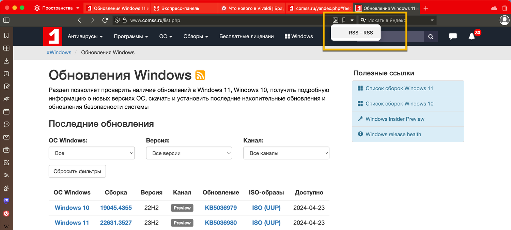Viewport: 511px width, 230px height.
Task: Open notifications bell with 30 badge
Action: click(x=472, y=36)
